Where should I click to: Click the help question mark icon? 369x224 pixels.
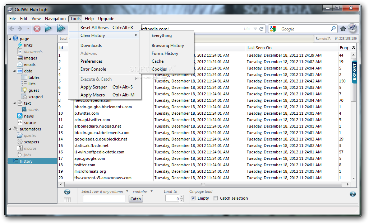point(352,194)
